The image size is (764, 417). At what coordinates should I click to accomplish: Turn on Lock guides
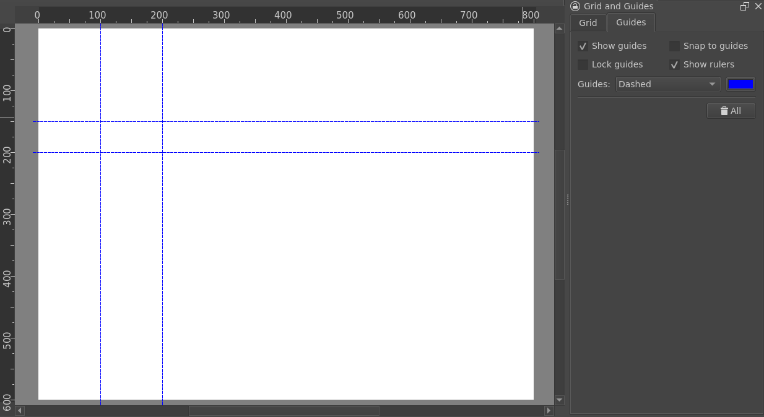pos(583,65)
